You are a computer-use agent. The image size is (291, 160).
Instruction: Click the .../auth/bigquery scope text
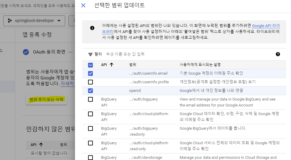point(143,99)
